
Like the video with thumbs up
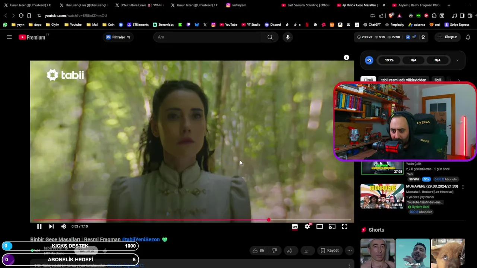(258, 251)
